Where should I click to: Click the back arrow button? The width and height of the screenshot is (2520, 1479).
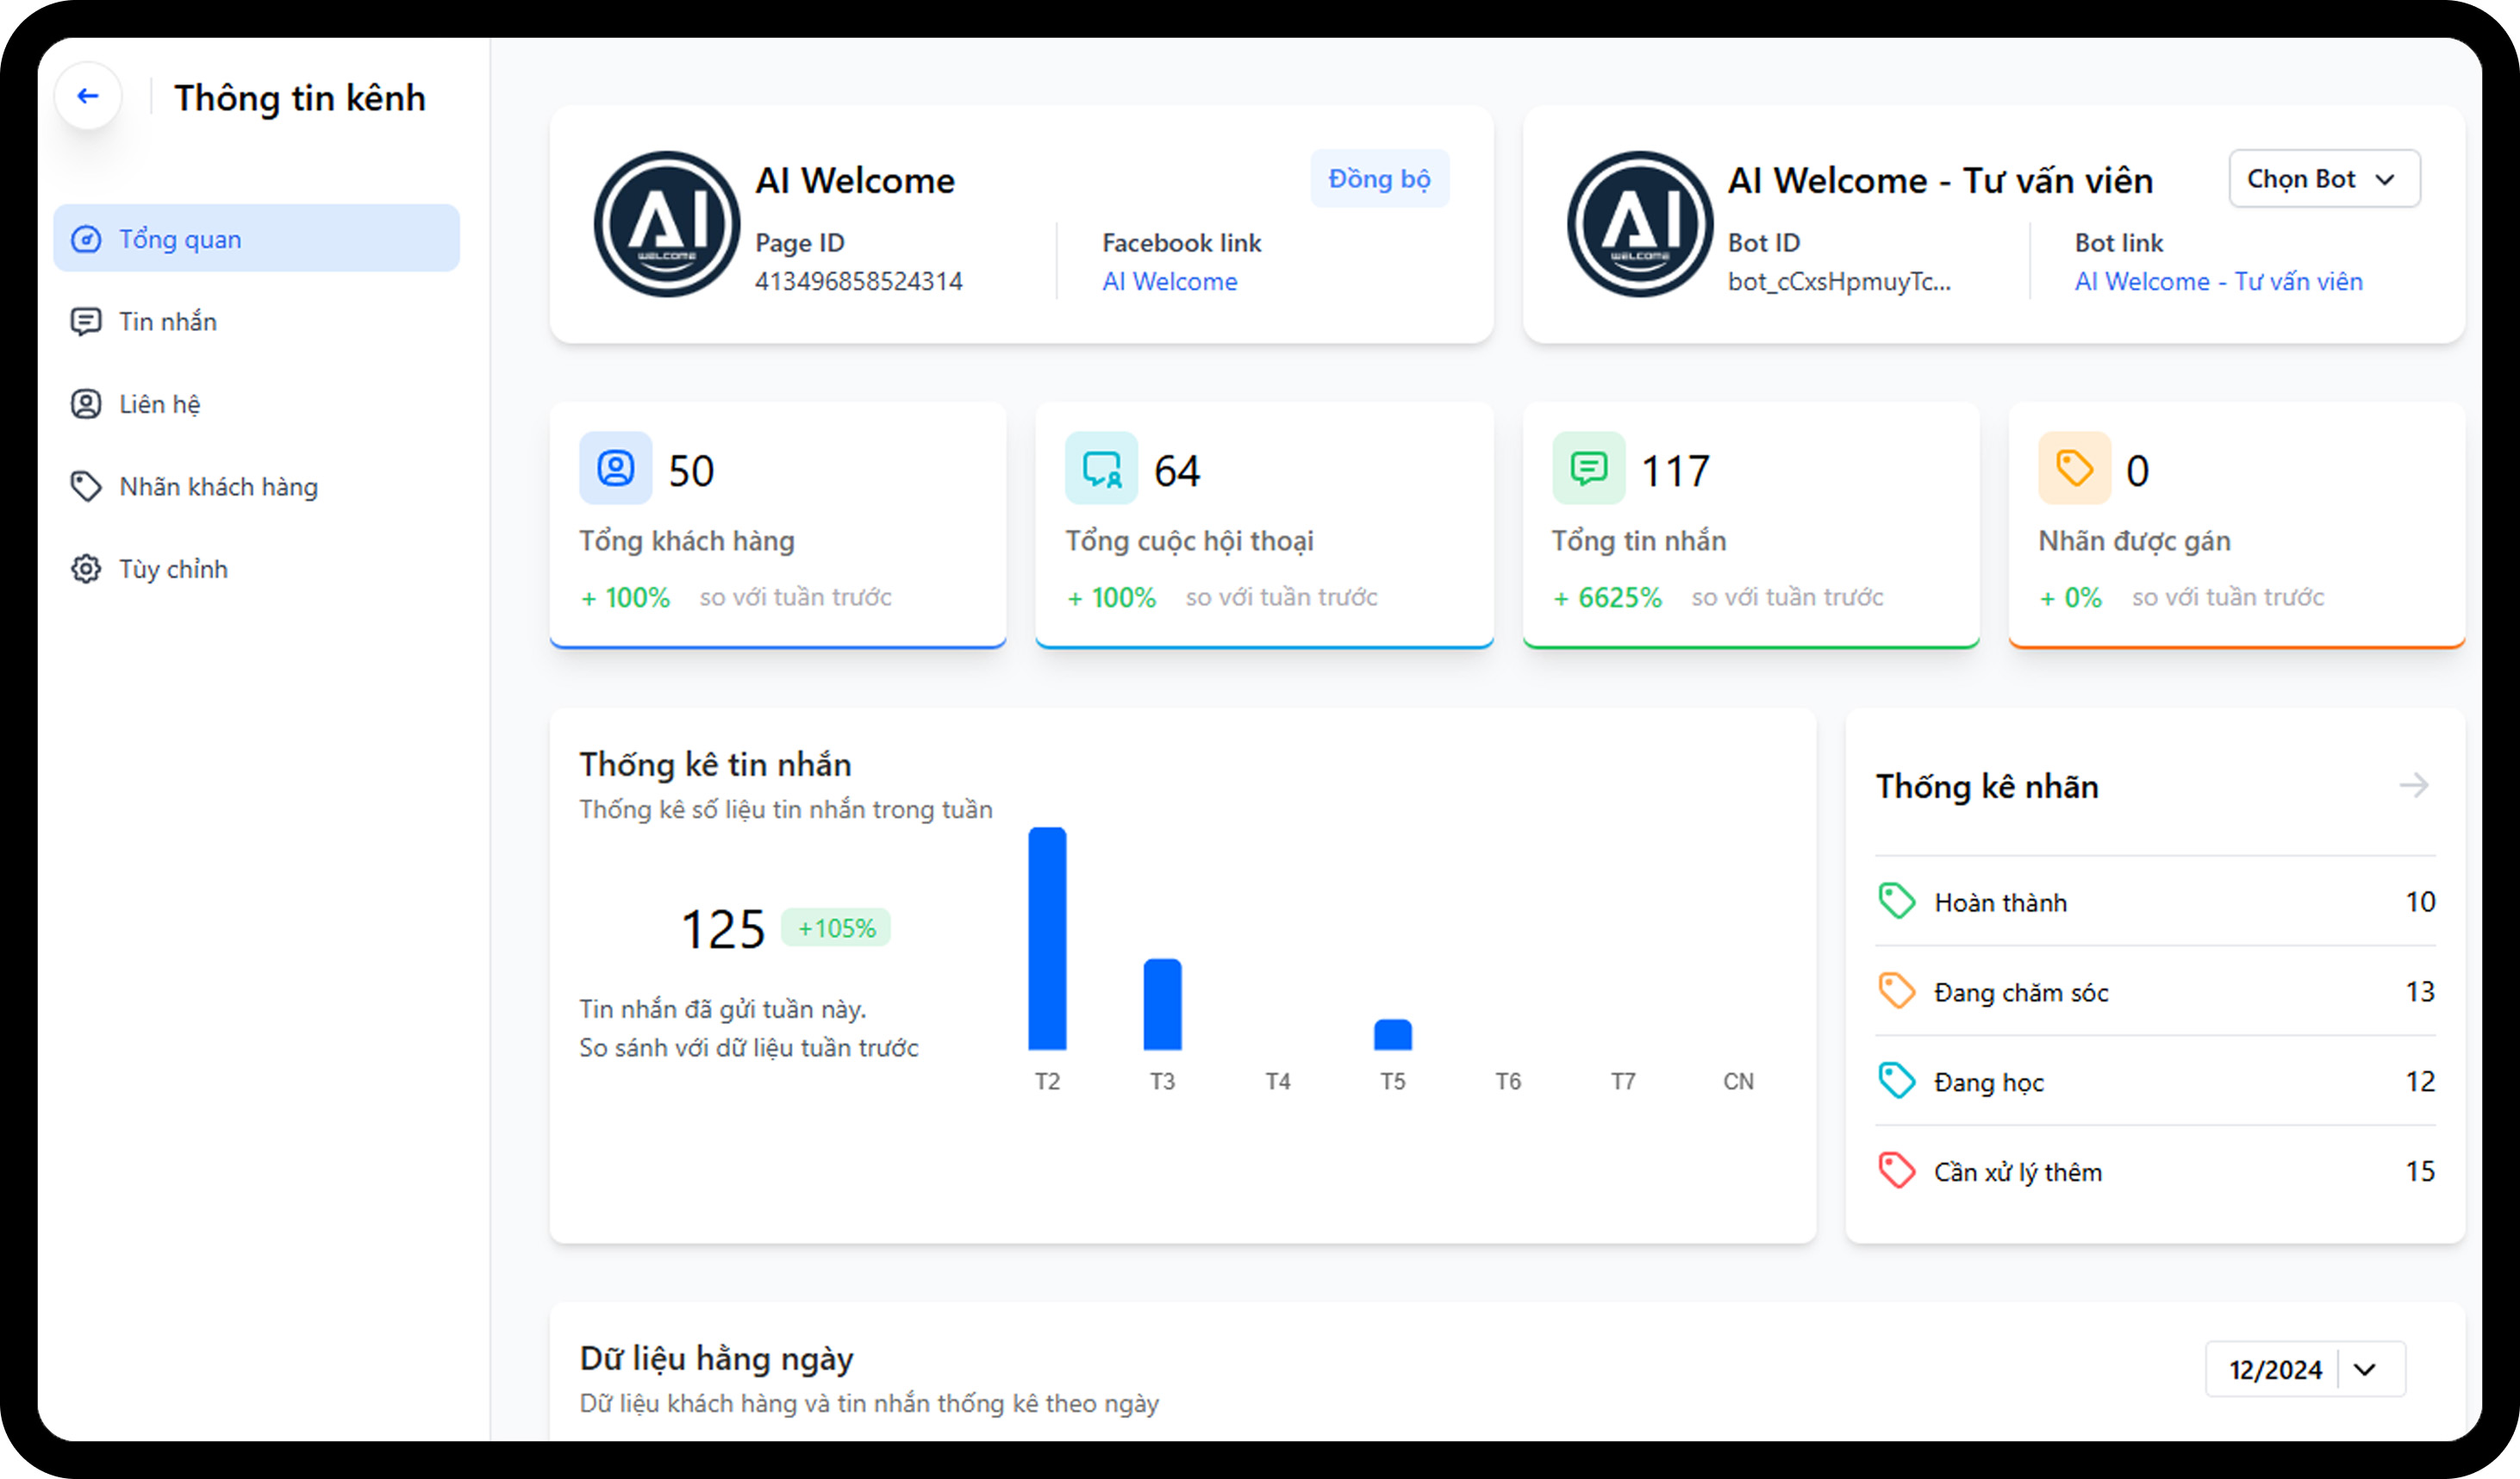[88, 96]
